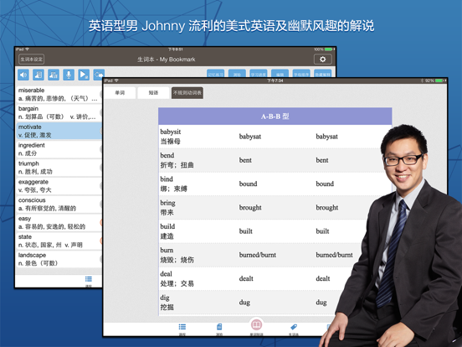Select the word 'triumph' in the list

click(x=59, y=168)
